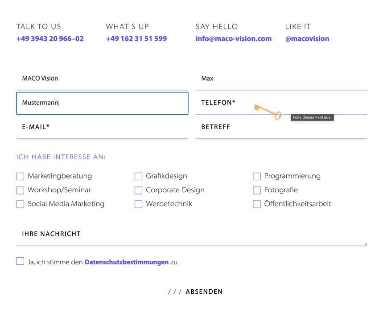Screen dimensions: 379x320
Task: Accept the privacy policy consent checkbox
Action: (20, 261)
